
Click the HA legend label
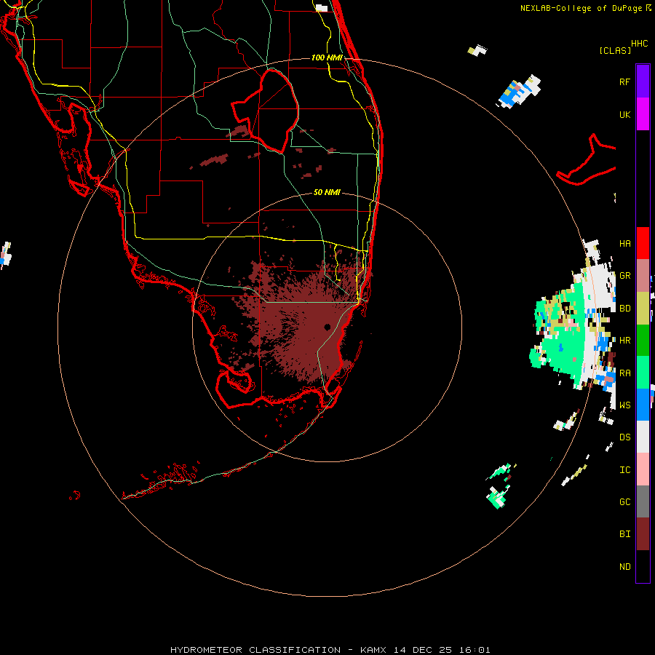point(624,243)
